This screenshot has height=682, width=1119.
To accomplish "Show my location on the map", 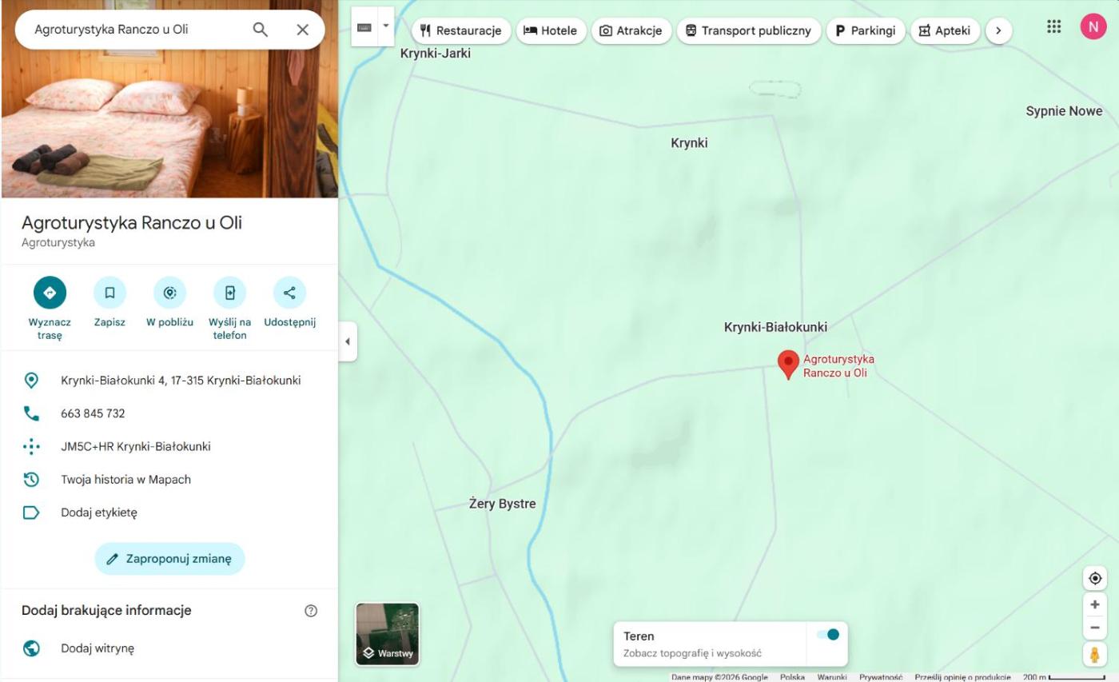I will [1095, 578].
